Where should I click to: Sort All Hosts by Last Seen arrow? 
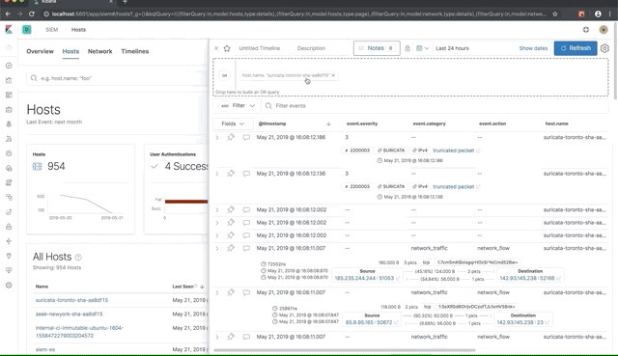(202, 287)
